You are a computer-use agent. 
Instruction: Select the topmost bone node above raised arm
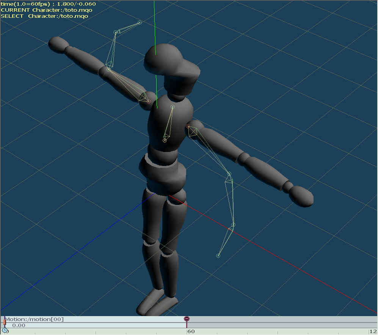pyautogui.click(x=140, y=23)
